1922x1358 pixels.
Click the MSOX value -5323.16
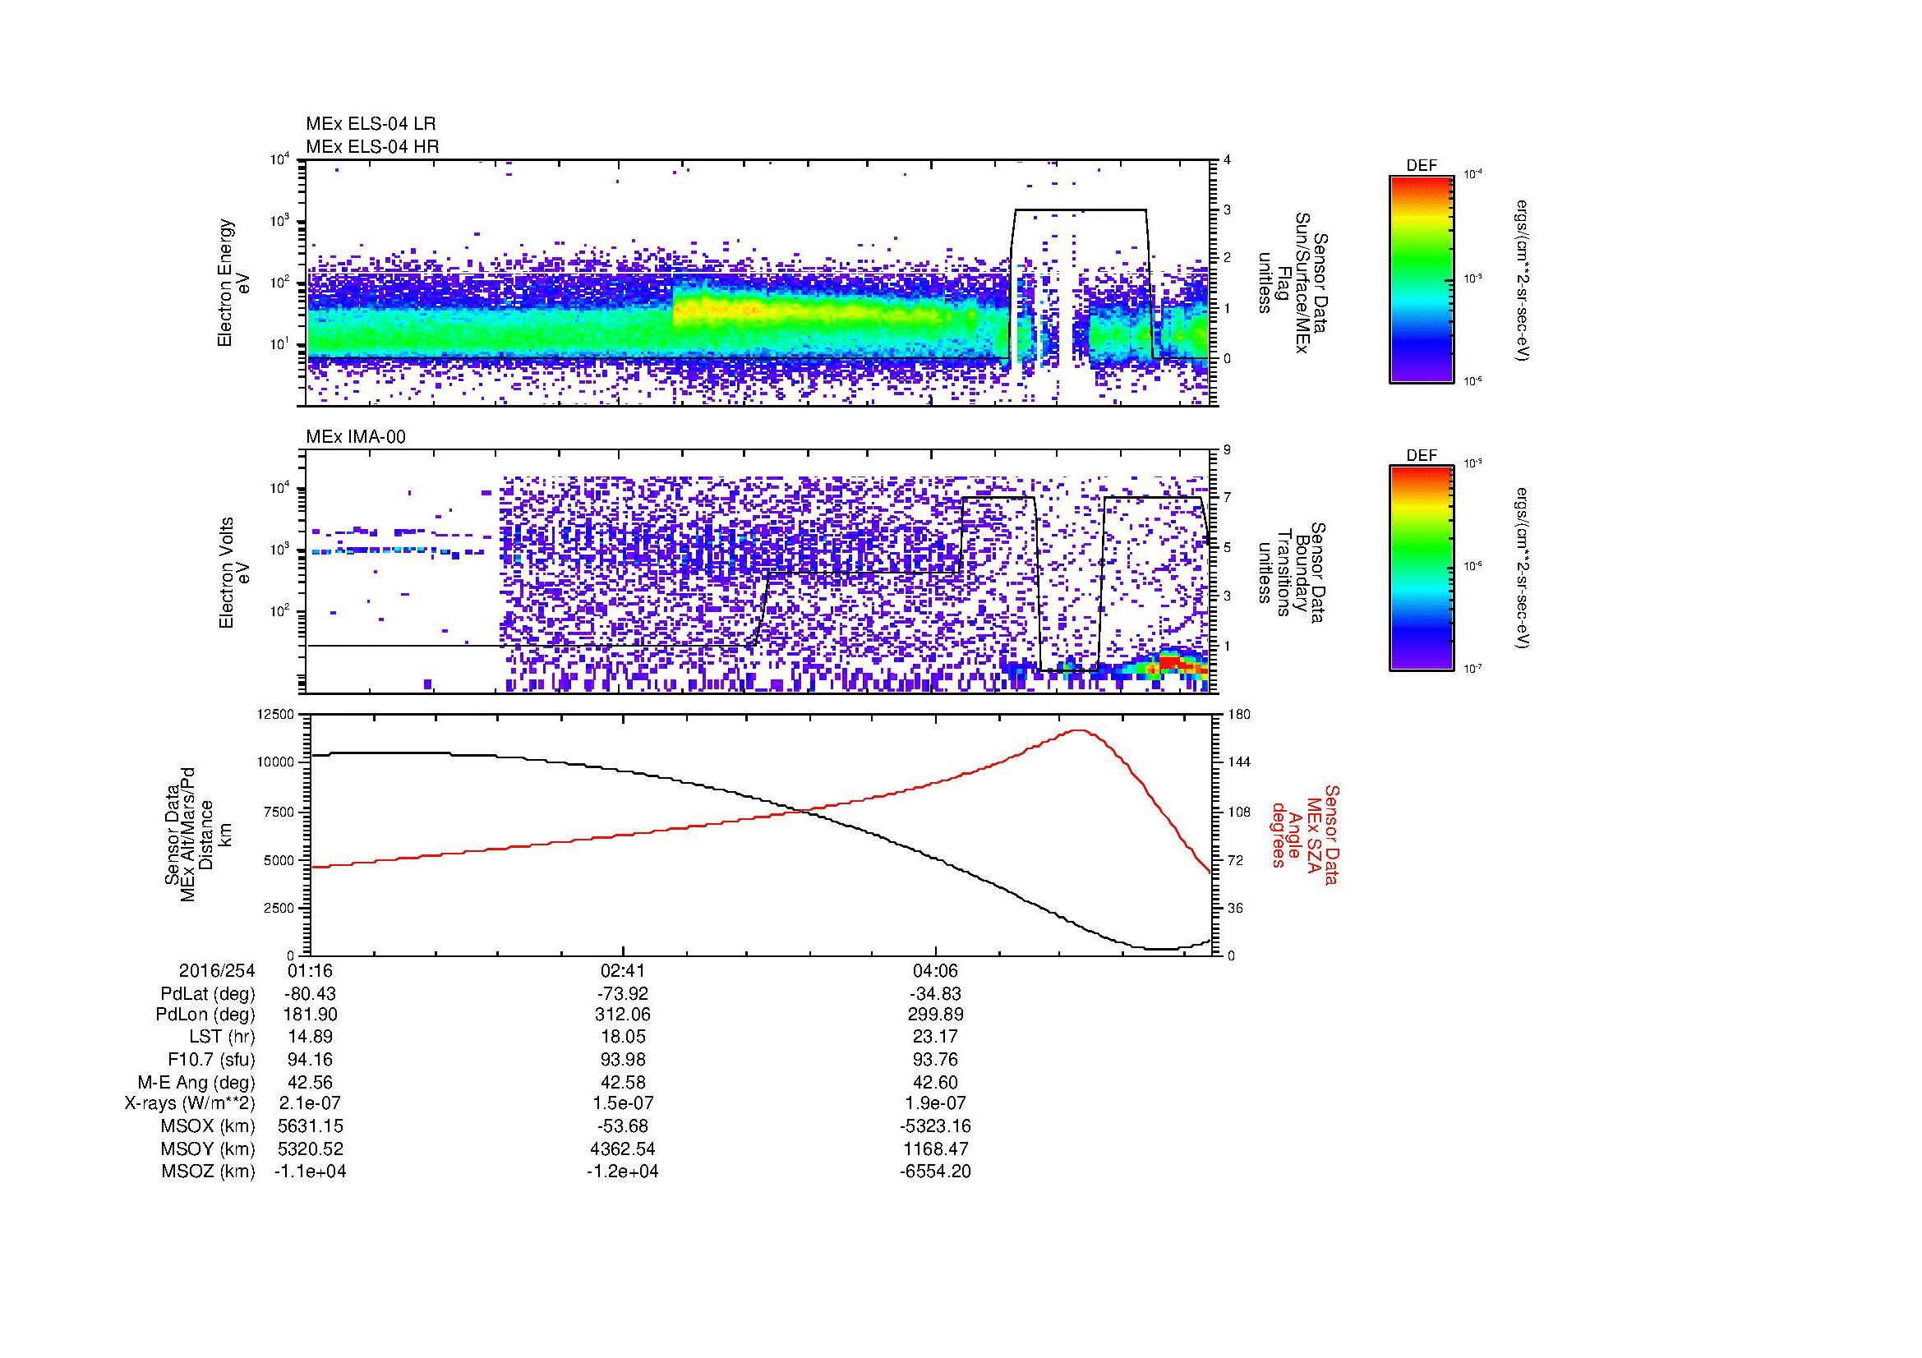[935, 1126]
